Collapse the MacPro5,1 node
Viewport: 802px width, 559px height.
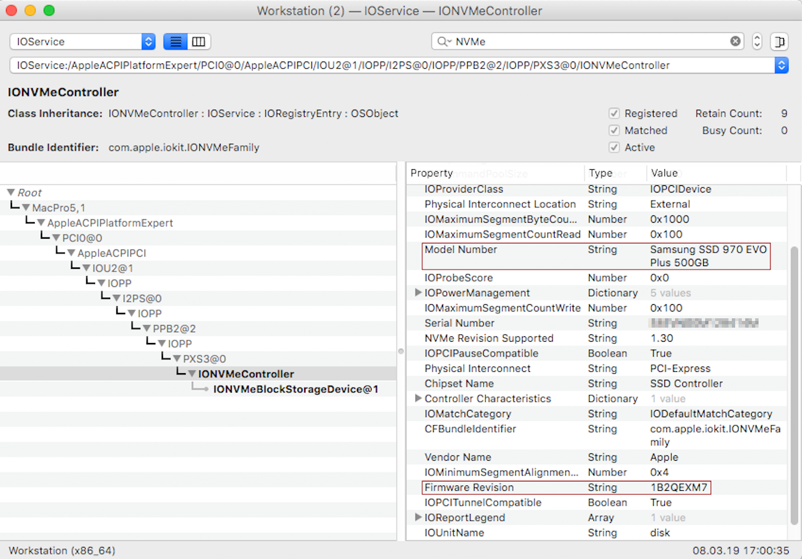(x=26, y=208)
